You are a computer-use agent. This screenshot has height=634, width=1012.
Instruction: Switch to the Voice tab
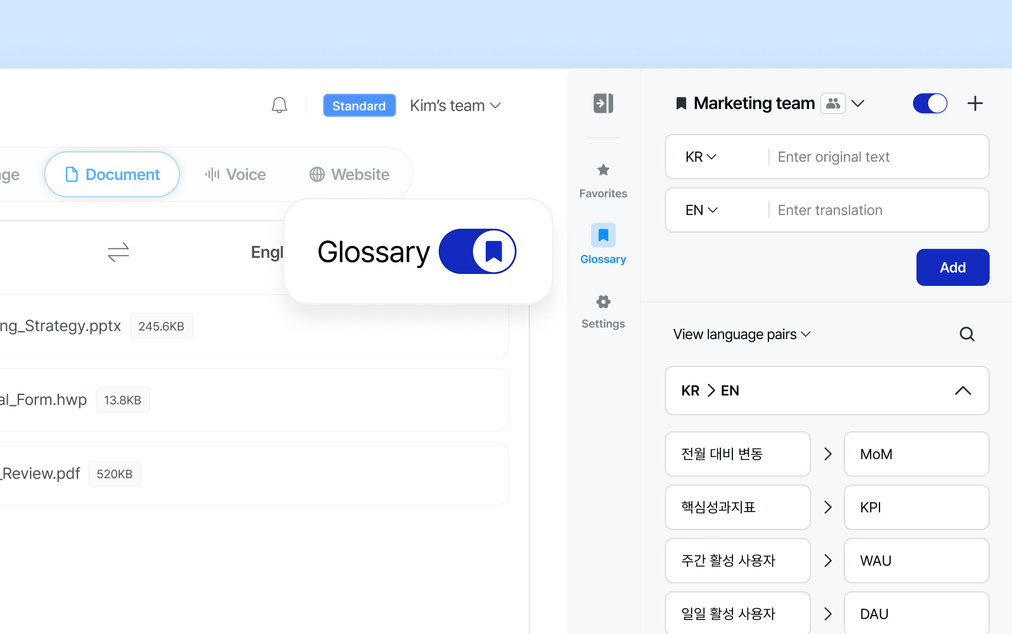coord(235,174)
